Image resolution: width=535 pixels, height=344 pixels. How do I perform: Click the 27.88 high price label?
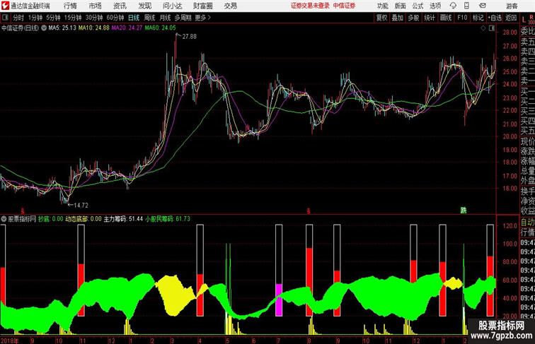(x=190, y=37)
